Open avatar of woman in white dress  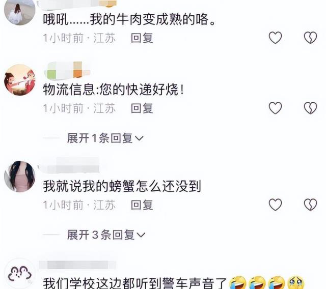point(20,11)
